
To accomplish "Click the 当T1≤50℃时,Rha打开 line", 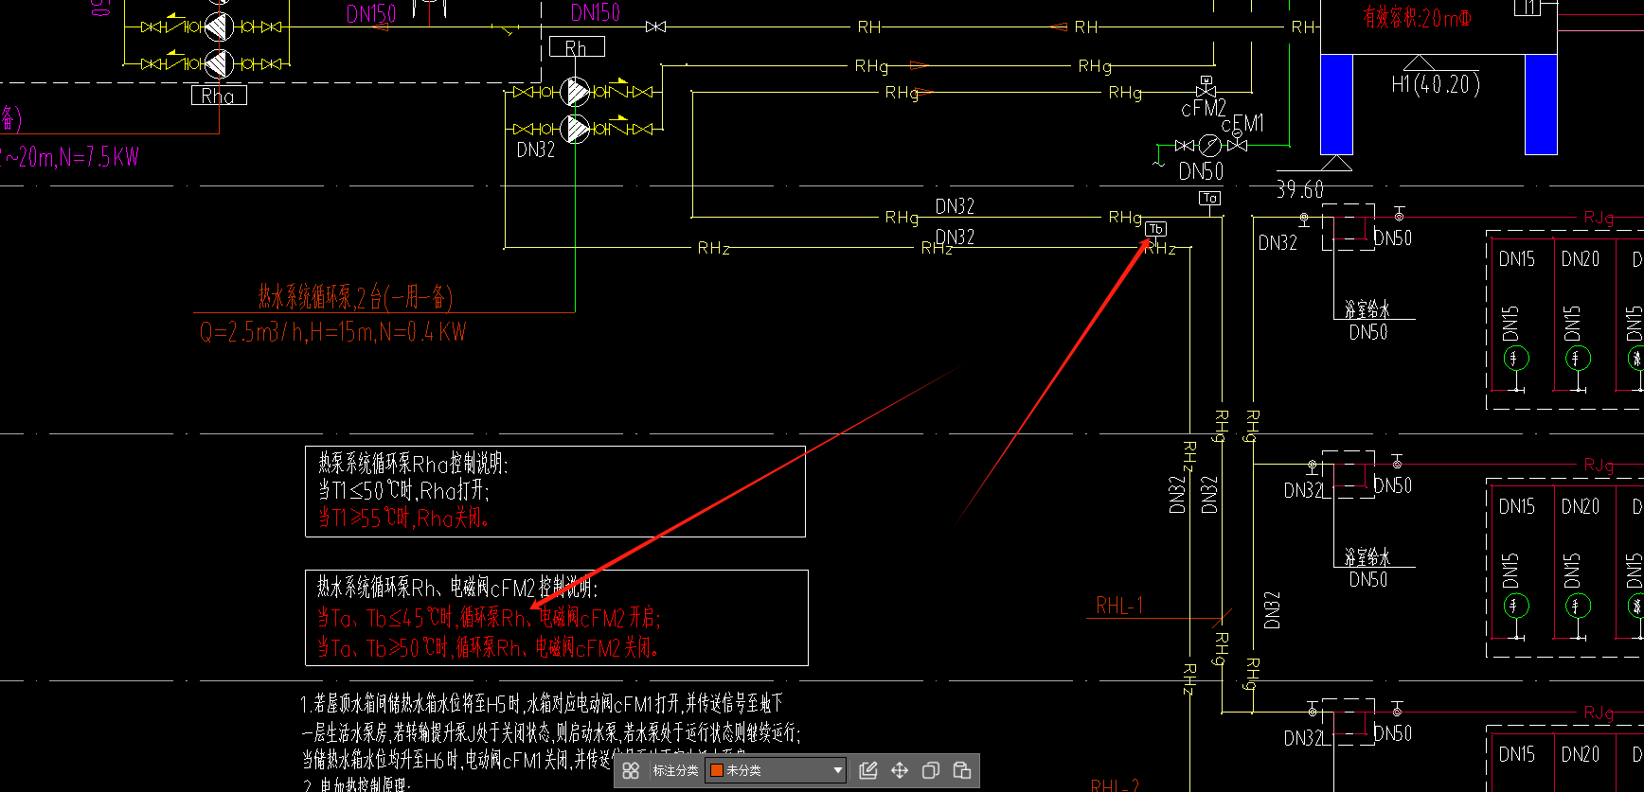I will (x=402, y=490).
